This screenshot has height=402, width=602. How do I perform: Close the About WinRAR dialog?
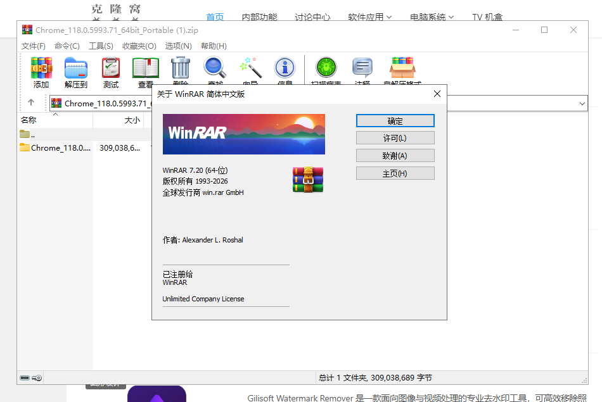click(437, 94)
